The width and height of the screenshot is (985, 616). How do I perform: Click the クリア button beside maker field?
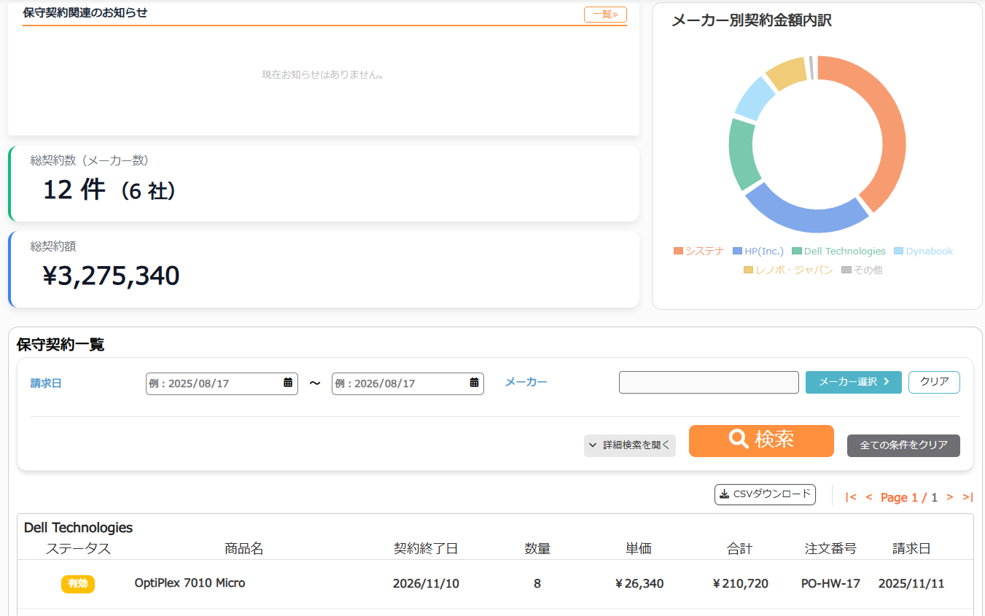(934, 382)
